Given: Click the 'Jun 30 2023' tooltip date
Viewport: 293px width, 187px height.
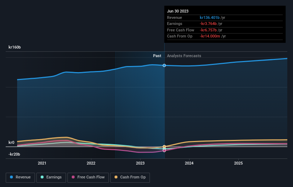Looking at the screenshot, I should click(x=178, y=11).
